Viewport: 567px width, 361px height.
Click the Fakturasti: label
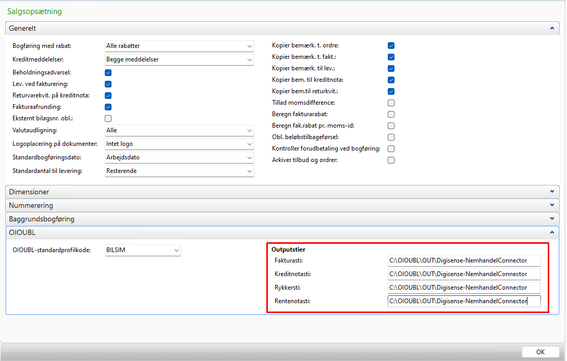289,260
